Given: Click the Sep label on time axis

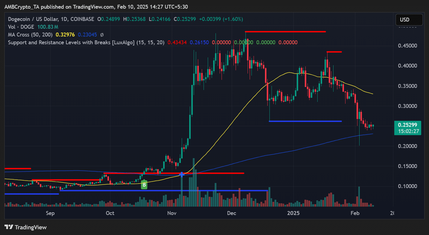Looking at the screenshot, I should [x=50, y=213].
